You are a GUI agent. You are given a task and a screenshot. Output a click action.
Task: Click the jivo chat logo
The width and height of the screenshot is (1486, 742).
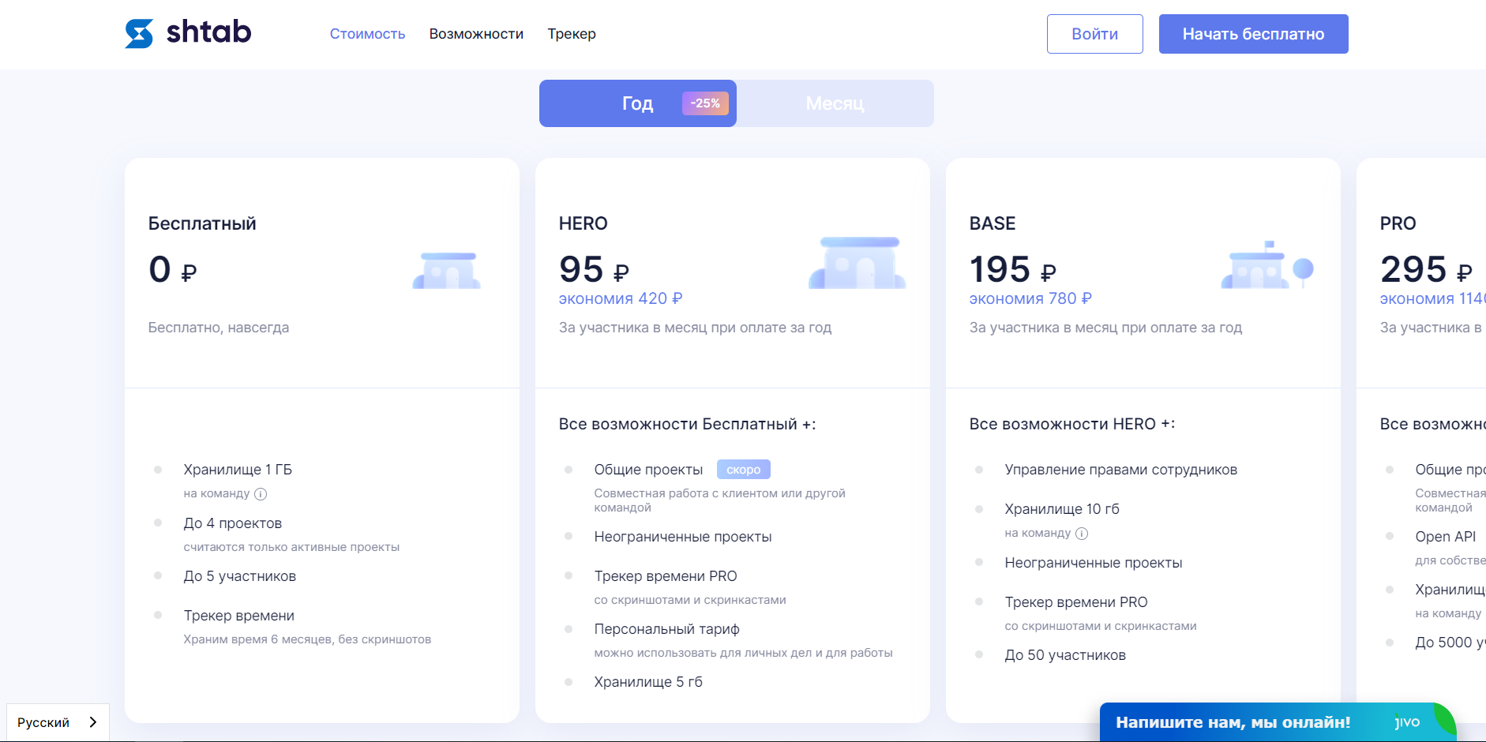point(1407,722)
